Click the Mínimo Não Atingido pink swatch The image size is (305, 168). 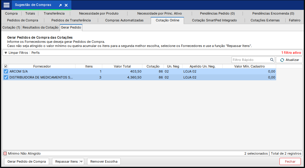[5, 153]
